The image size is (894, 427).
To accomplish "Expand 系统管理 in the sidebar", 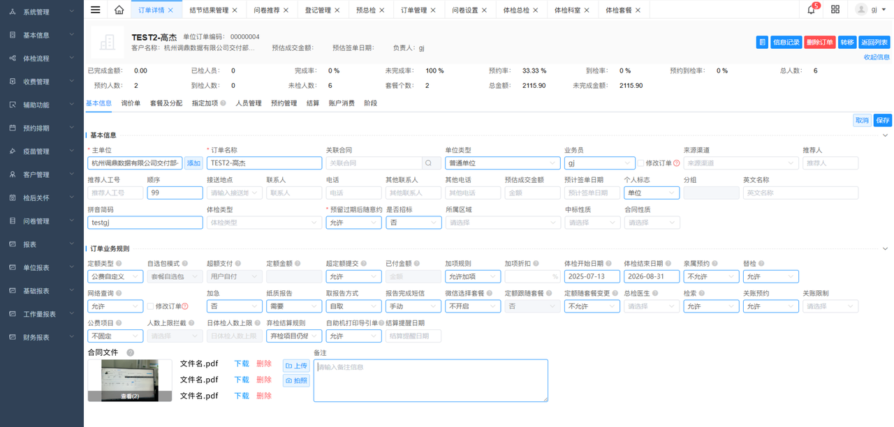I will [x=42, y=12].
